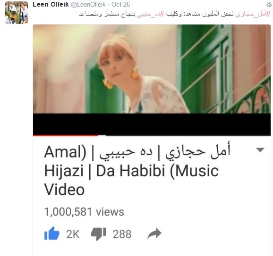Viewport: 273px width, 256px height.
Task: Click the red played portion of the progress bar
Action: [x=66, y=135]
